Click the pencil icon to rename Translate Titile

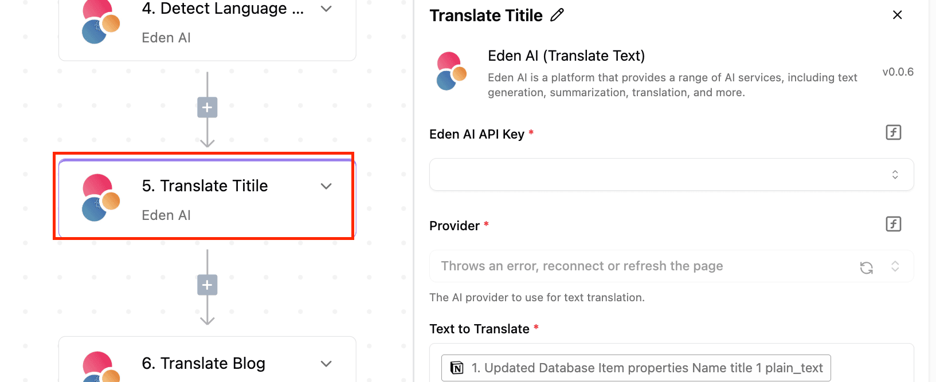[557, 15]
